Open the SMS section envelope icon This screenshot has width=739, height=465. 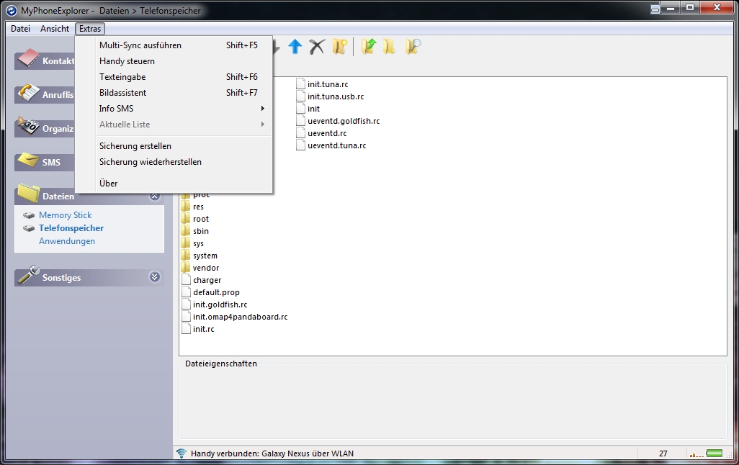28,161
